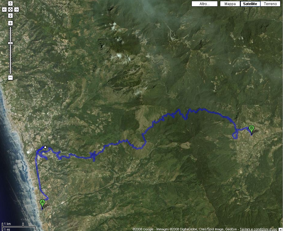283x231 pixels.
Task: Pan the map up with the arrow
Action: (x=11, y=3)
